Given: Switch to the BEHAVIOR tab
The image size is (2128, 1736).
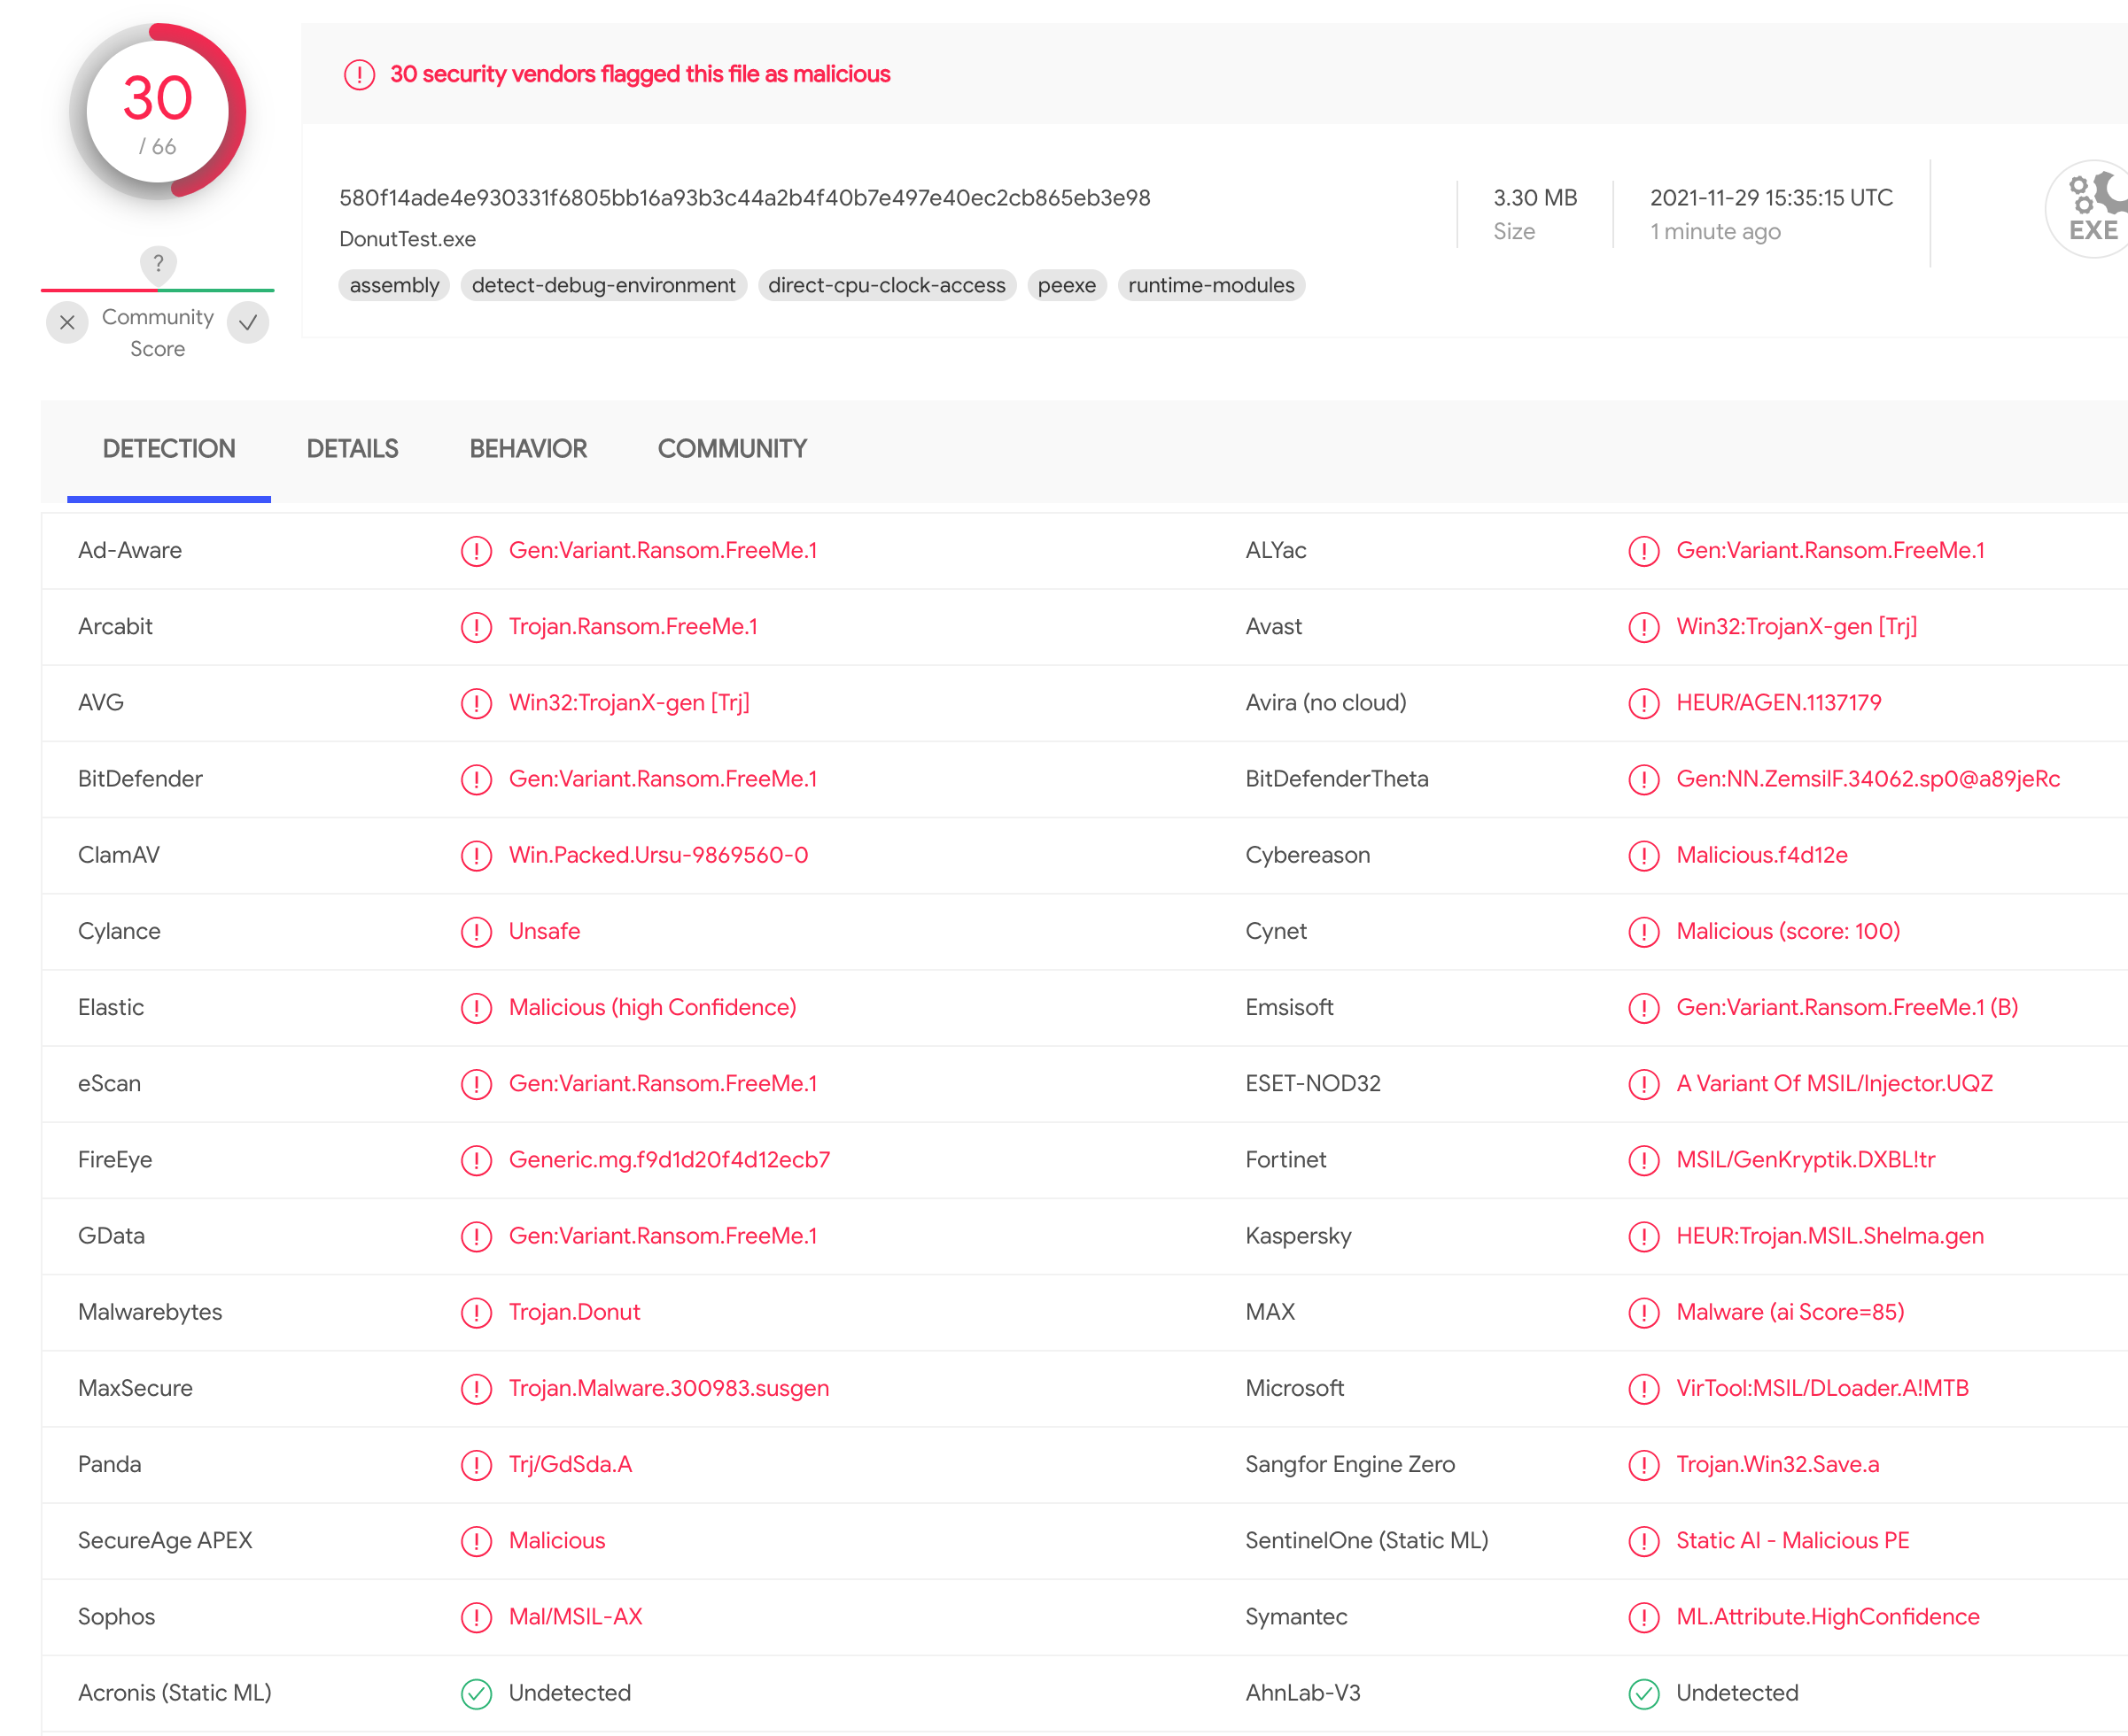Looking at the screenshot, I should pyautogui.click(x=528, y=449).
